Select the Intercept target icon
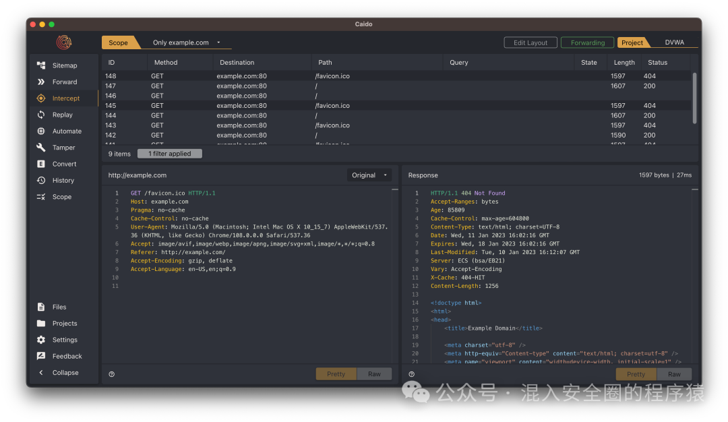Screen dimensions: 728x422 [41, 98]
